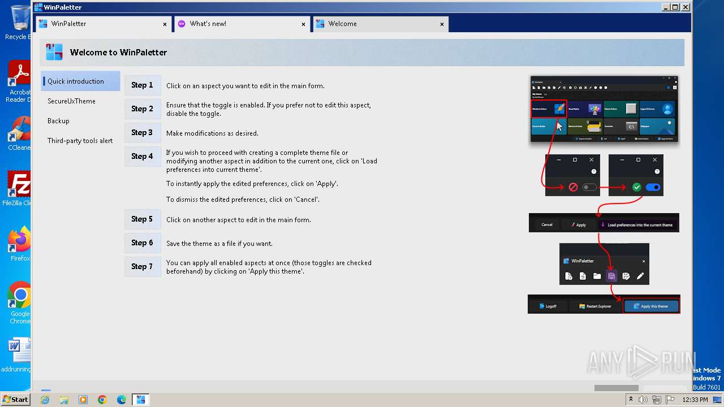
Task: Click the horizontal scrollbar thumb at the bottom
Action: (616, 388)
